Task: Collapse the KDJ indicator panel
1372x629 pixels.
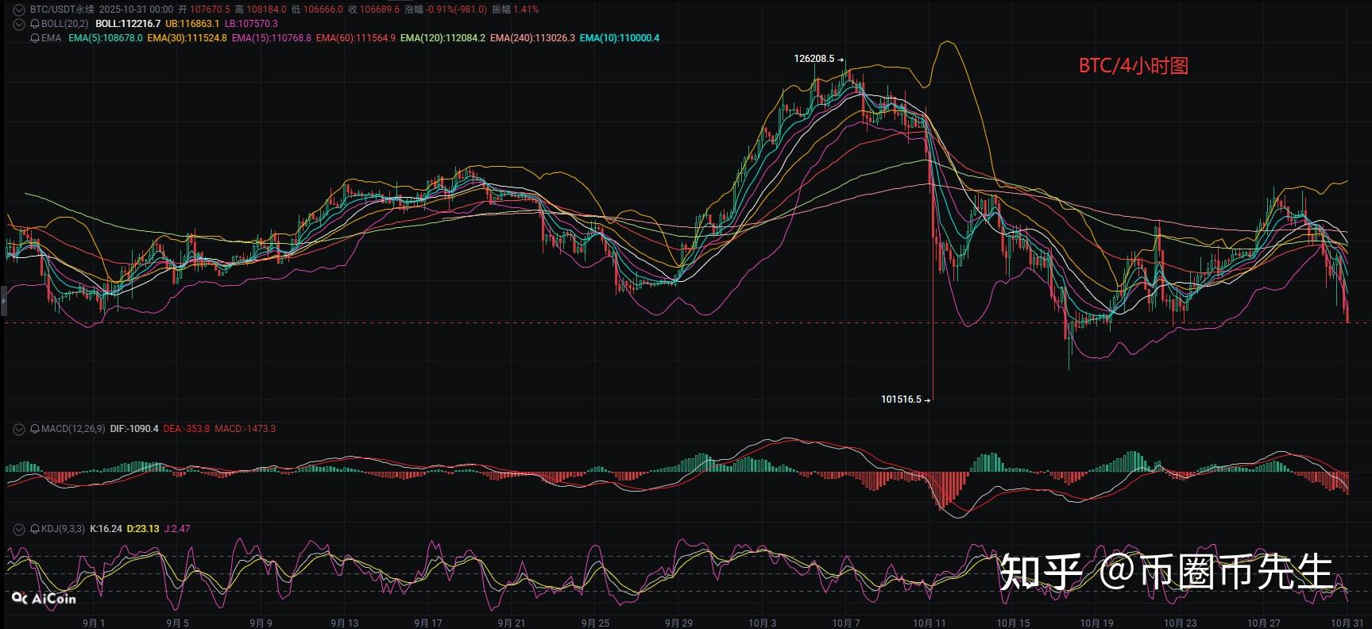Action: coord(19,529)
